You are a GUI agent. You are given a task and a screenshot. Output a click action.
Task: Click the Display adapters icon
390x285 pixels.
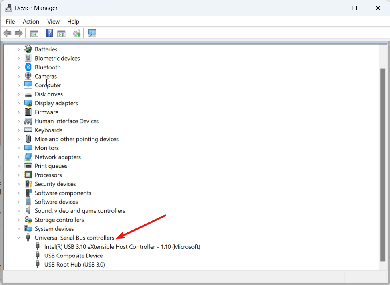(28, 103)
